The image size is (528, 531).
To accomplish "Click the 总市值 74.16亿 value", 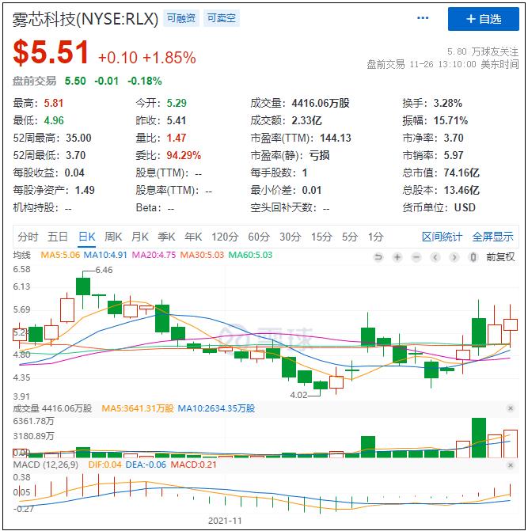I will [462, 173].
